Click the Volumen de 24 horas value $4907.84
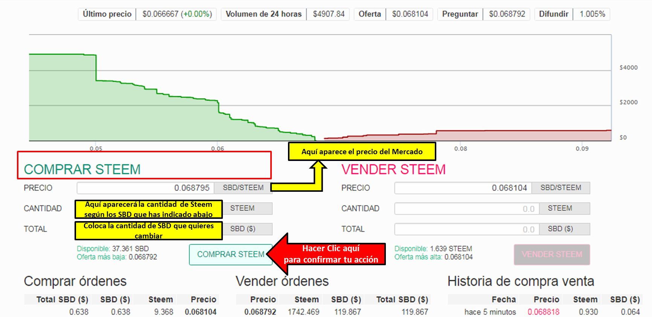This screenshot has width=652, height=317. 328,14
